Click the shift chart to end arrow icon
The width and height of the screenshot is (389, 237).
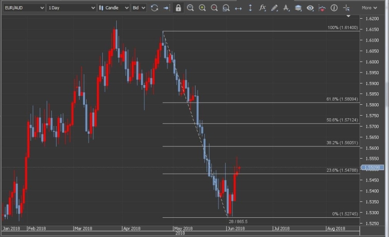[166, 8]
